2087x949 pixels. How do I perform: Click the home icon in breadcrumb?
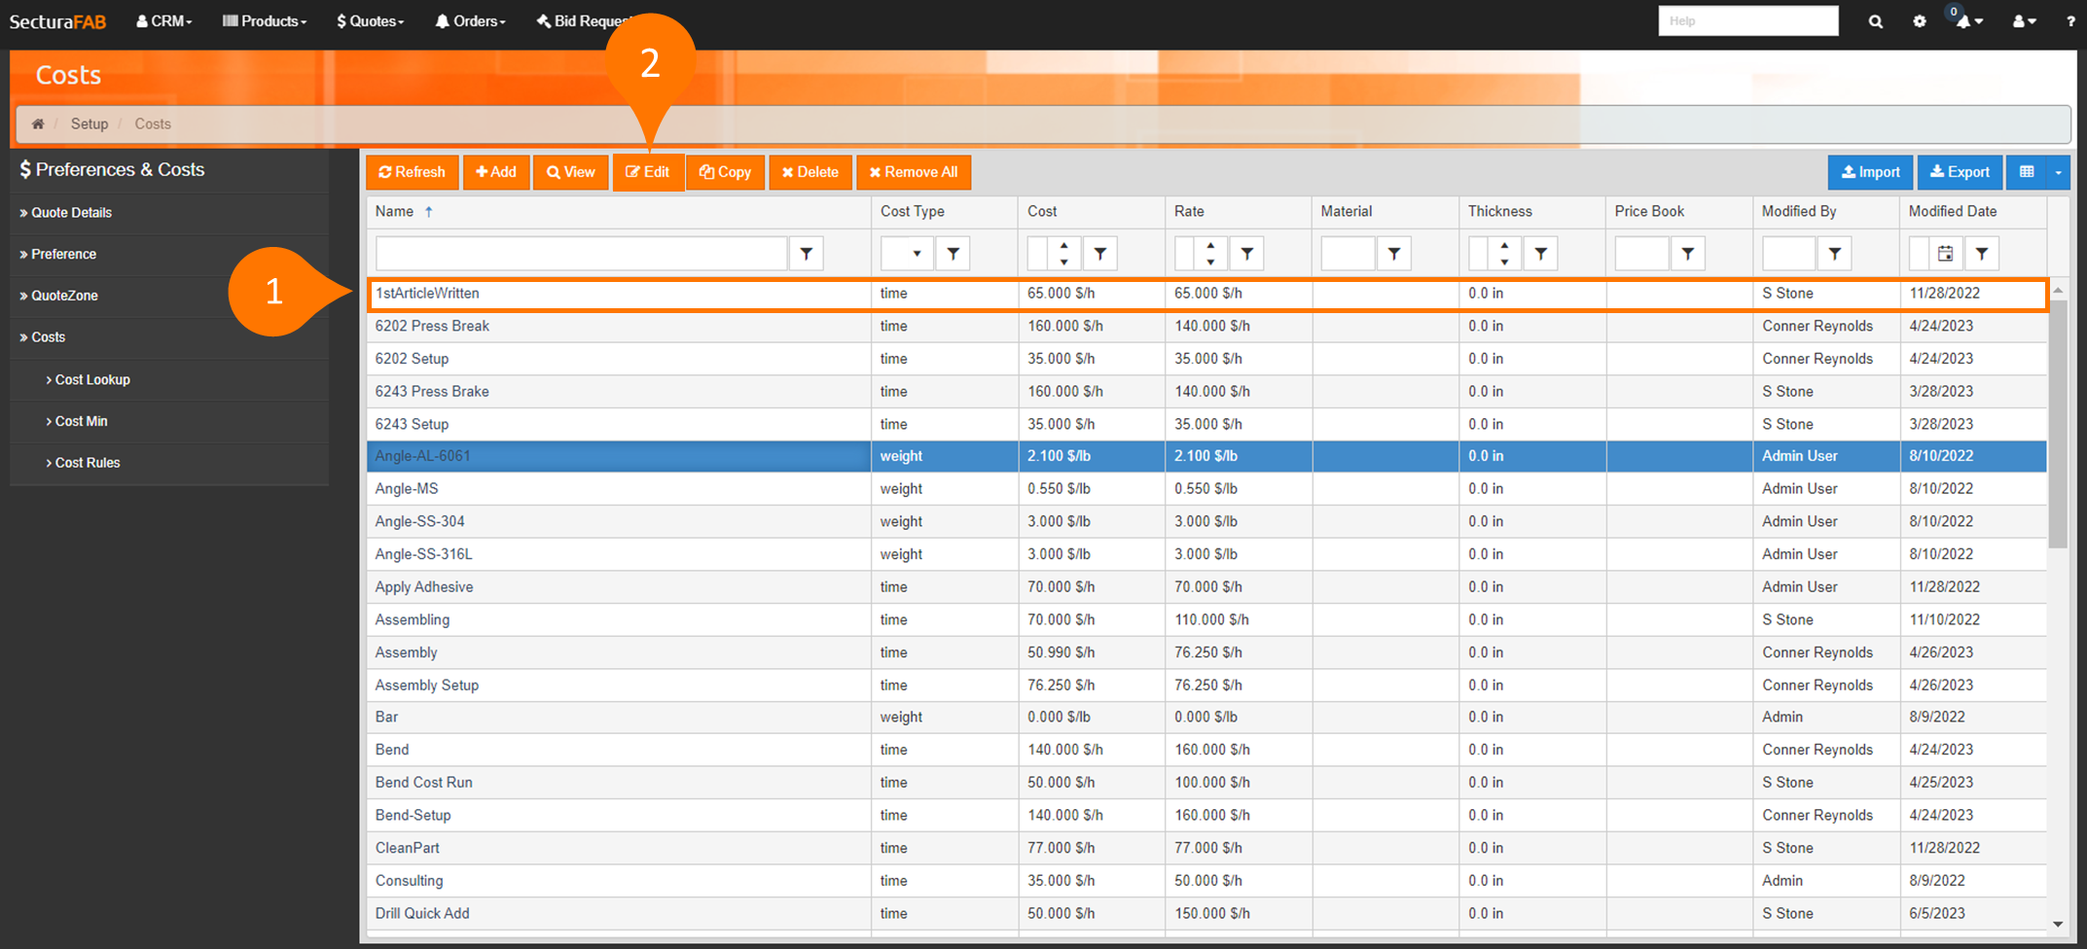click(38, 124)
